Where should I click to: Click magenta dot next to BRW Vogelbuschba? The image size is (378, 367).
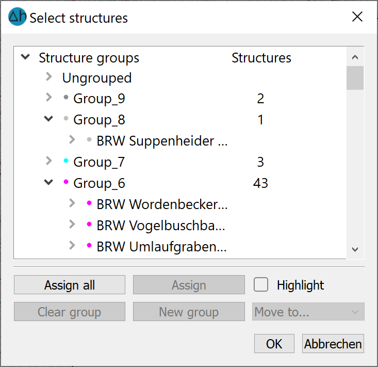coord(89,225)
